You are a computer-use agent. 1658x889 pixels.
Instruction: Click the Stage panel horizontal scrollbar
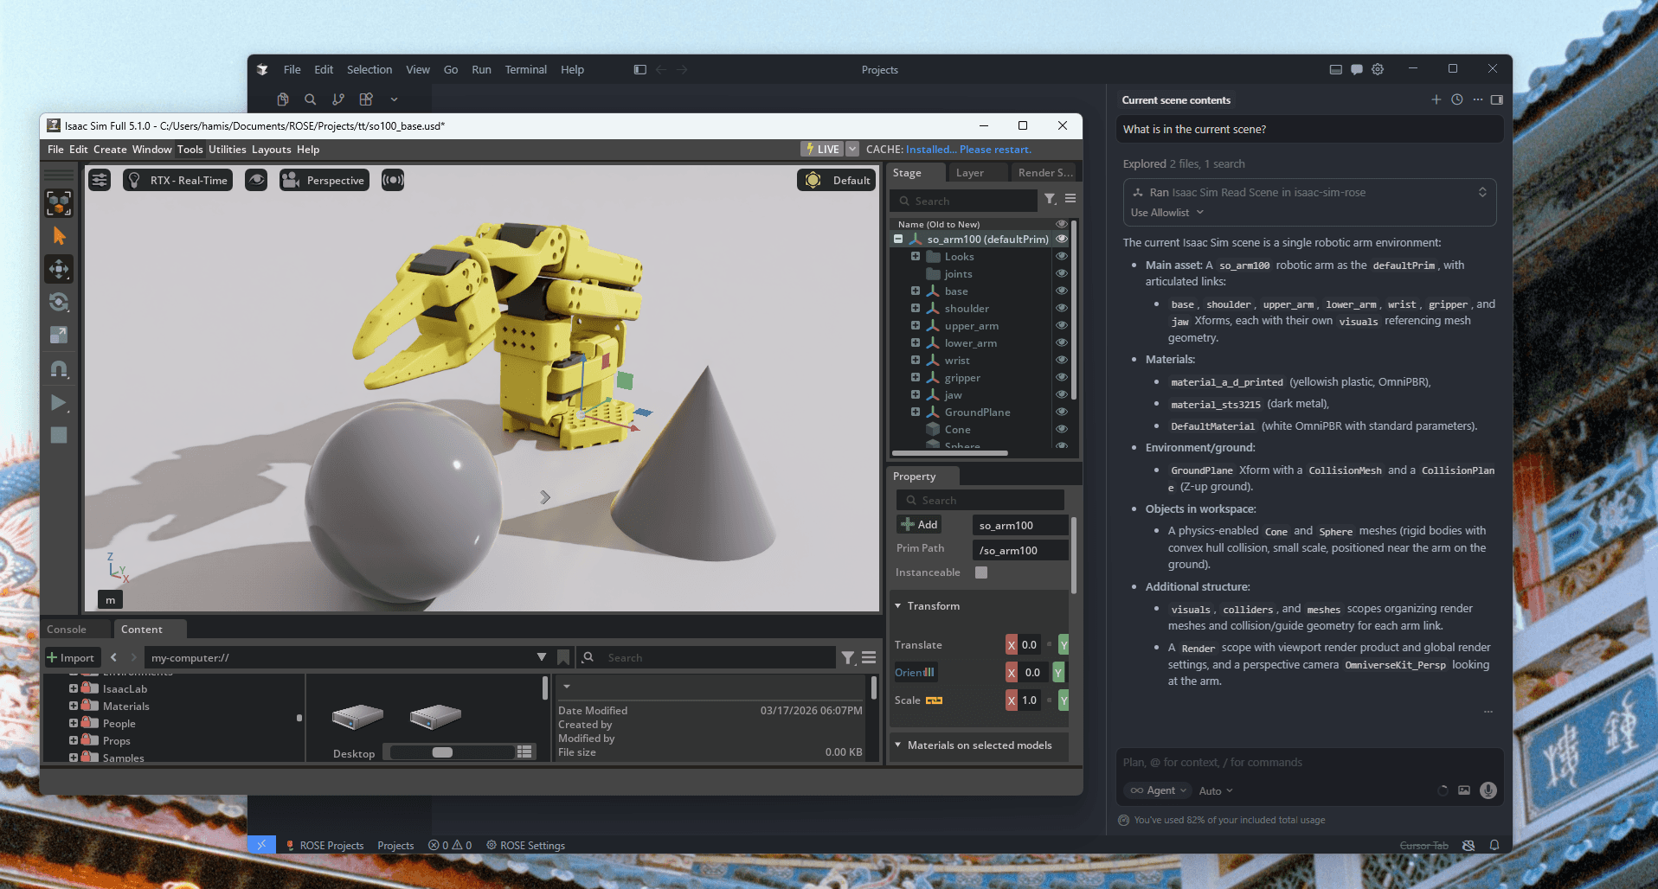tap(950, 452)
